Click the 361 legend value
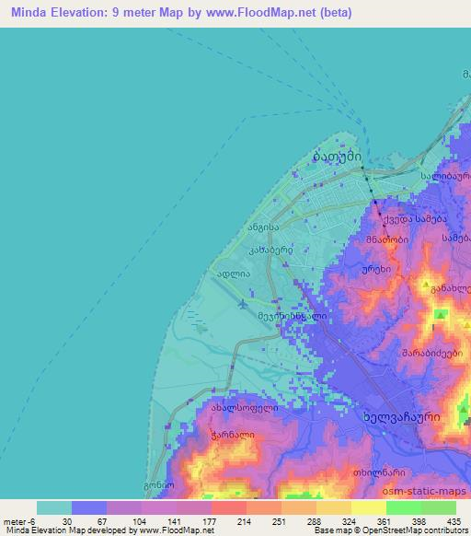Screen dimensions: 471x536 [x=384, y=521]
